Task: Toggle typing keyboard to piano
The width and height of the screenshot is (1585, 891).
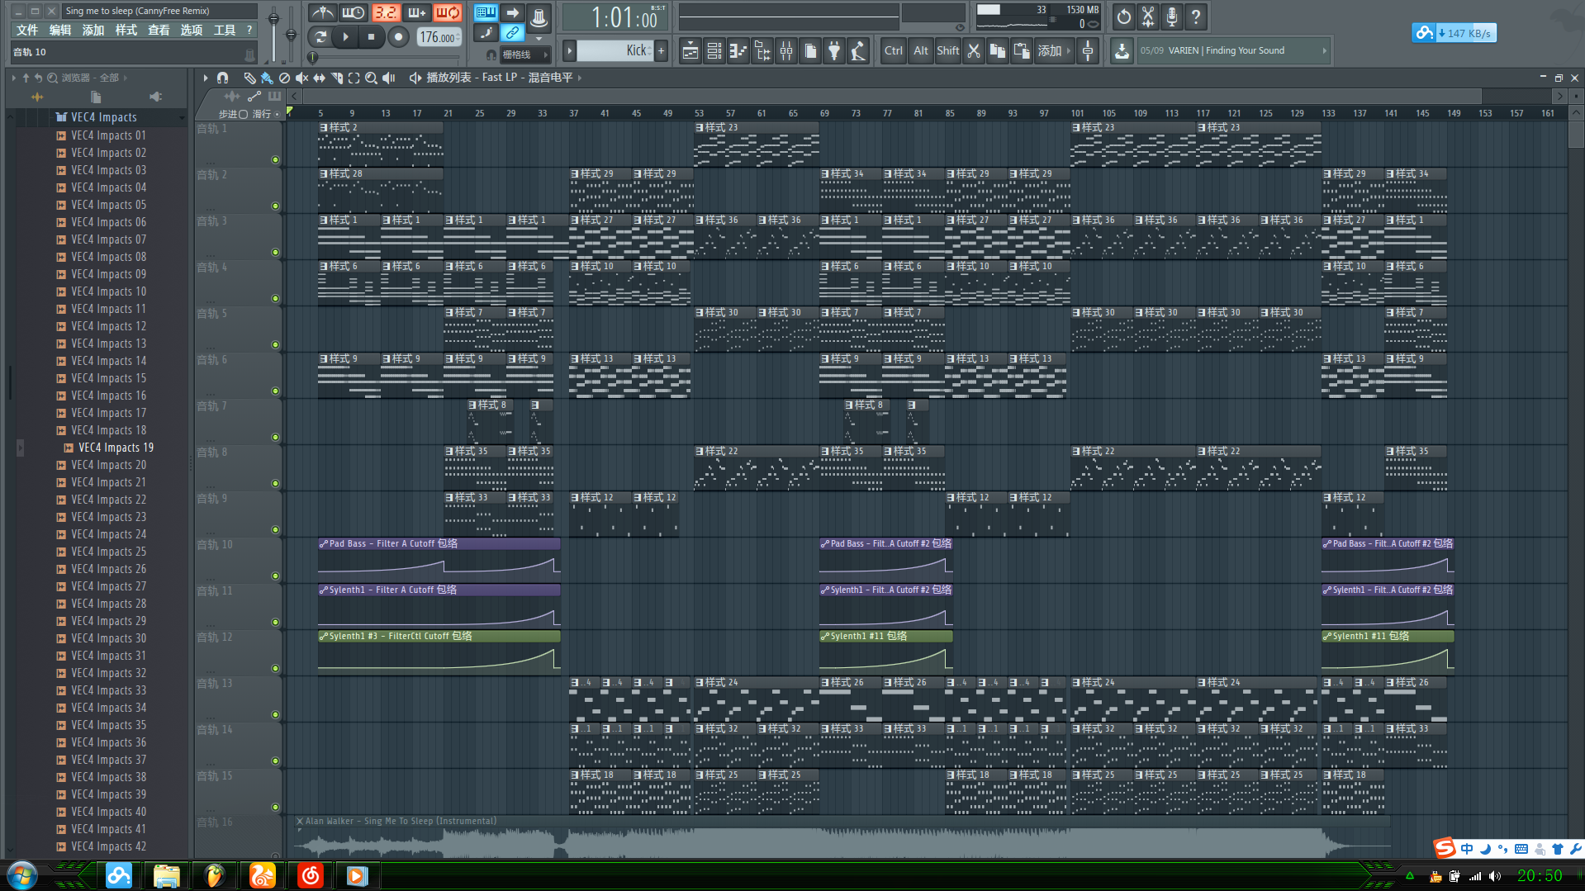Action: coord(486,12)
